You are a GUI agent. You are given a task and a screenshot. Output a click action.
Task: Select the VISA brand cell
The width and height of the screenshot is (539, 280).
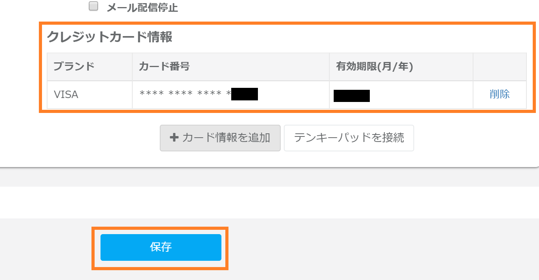66,95
